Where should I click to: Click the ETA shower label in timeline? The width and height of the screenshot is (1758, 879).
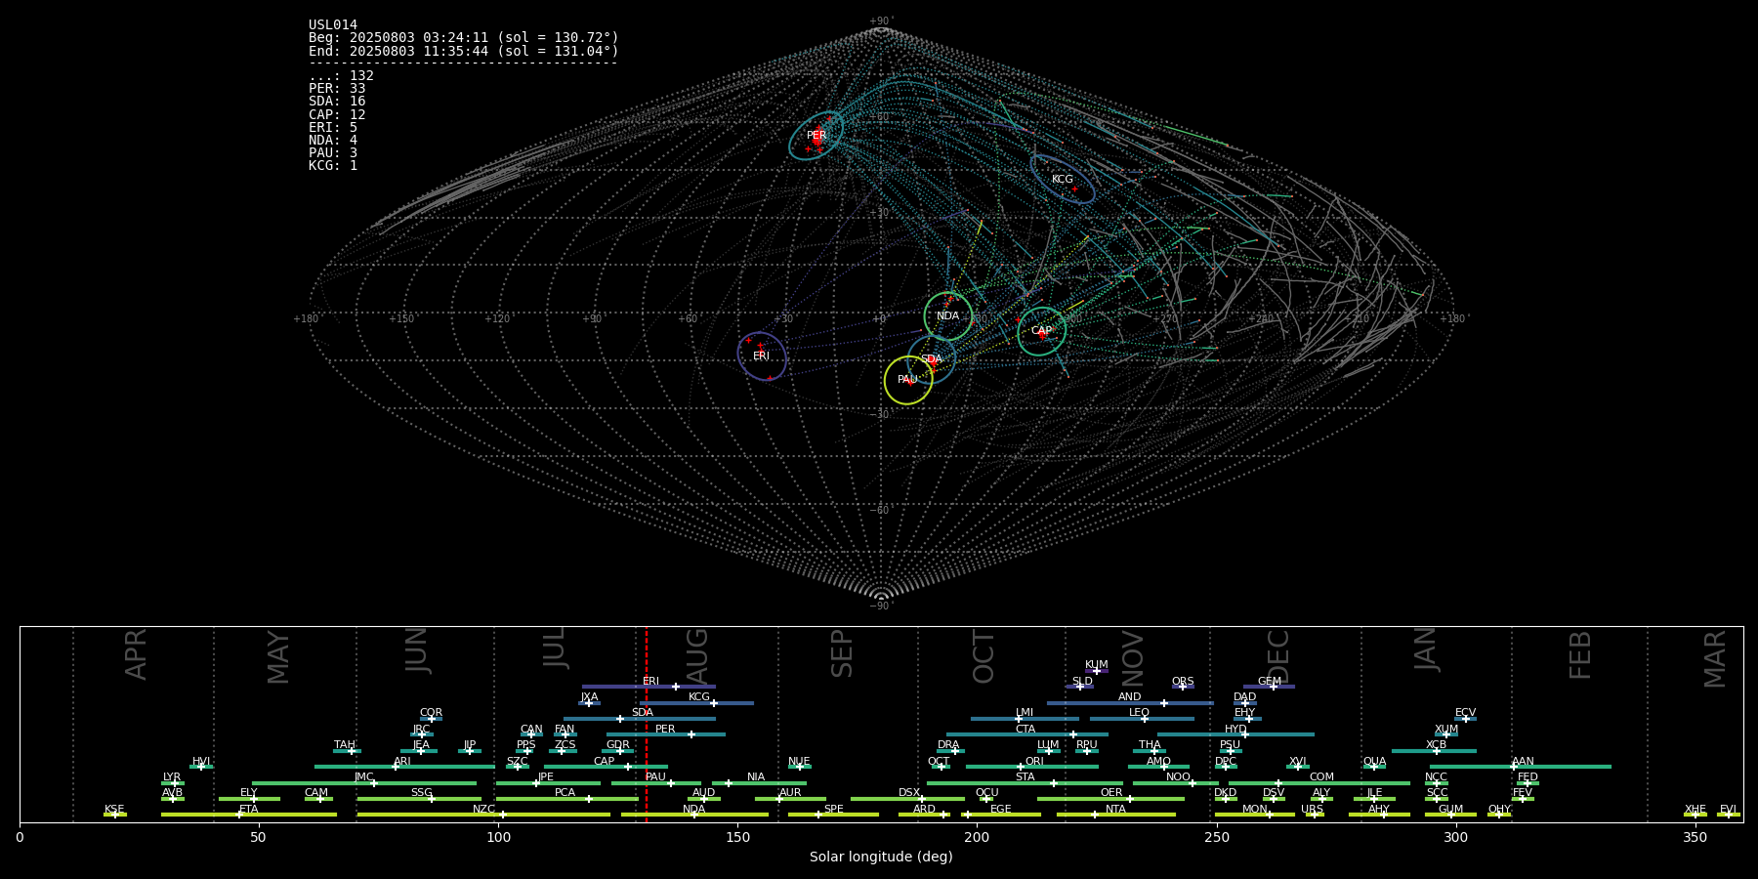(x=249, y=810)
